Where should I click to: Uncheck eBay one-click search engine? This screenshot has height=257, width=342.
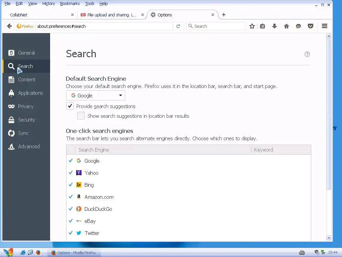pyautogui.click(x=71, y=221)
